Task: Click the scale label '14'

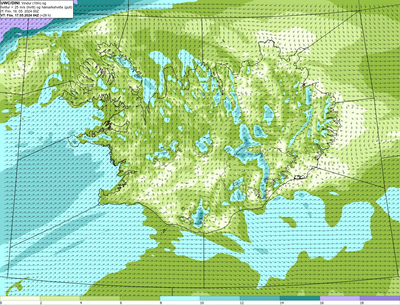Action: click(x=282, y=303)
